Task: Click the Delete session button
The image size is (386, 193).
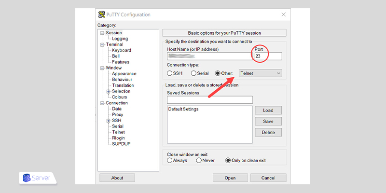Action: click(x=268, y=132)
